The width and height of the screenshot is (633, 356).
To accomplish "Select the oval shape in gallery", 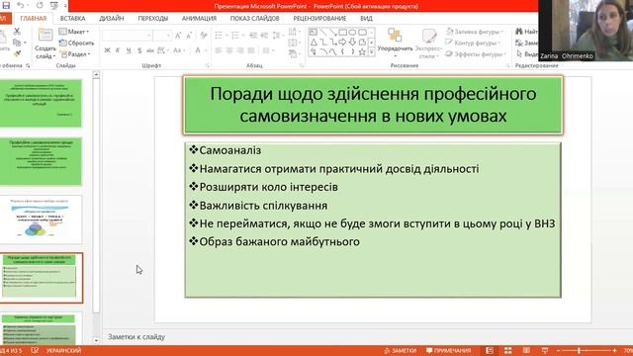I will point(352,32).
